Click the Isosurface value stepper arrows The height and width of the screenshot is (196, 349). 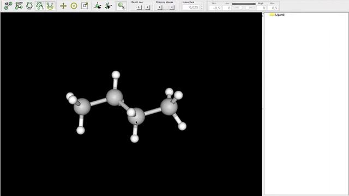click(x=202, y=7)
